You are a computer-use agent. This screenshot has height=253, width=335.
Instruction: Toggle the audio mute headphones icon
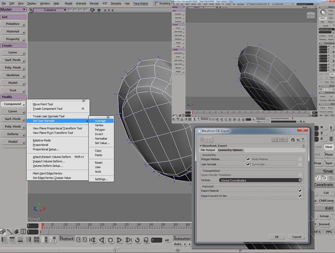(x=146, y=240)
